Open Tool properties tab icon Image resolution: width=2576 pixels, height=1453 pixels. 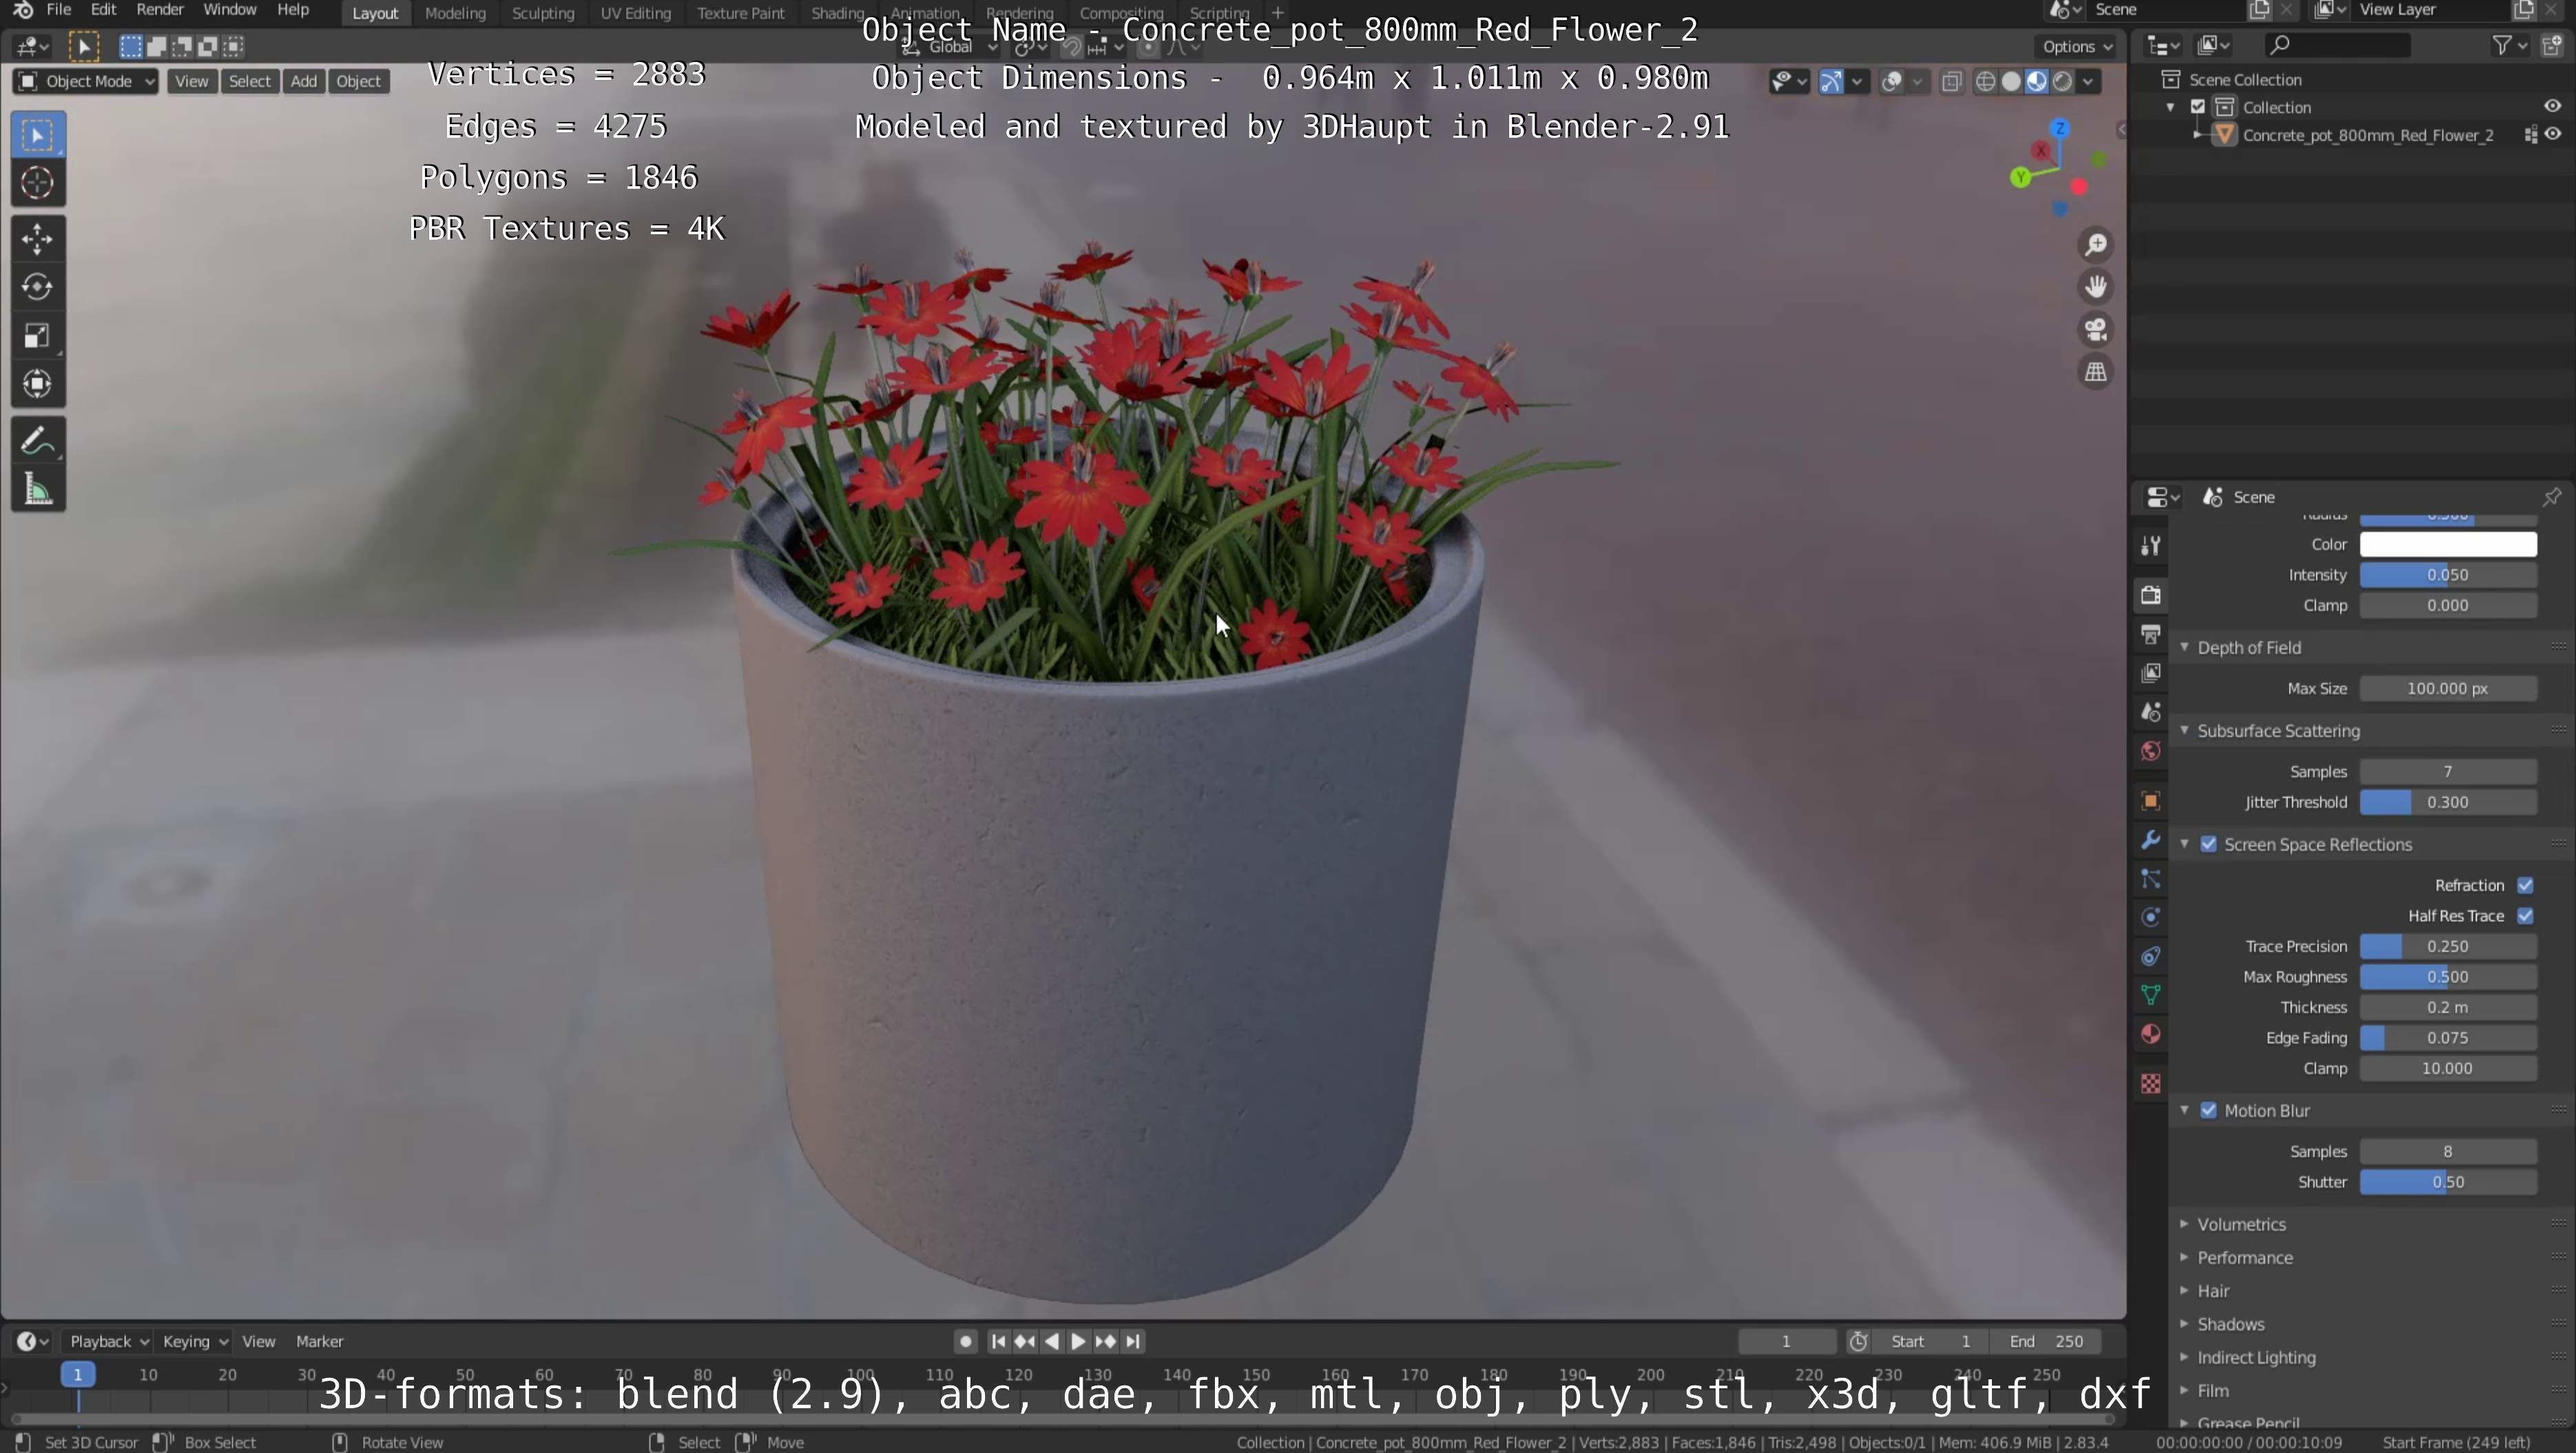pos(2151,545)
